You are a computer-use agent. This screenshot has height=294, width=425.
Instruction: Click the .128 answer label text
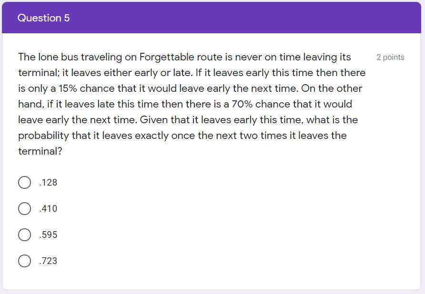(47, 182)
